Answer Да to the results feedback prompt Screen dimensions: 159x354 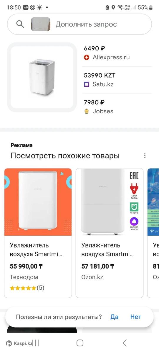point(115,317)
